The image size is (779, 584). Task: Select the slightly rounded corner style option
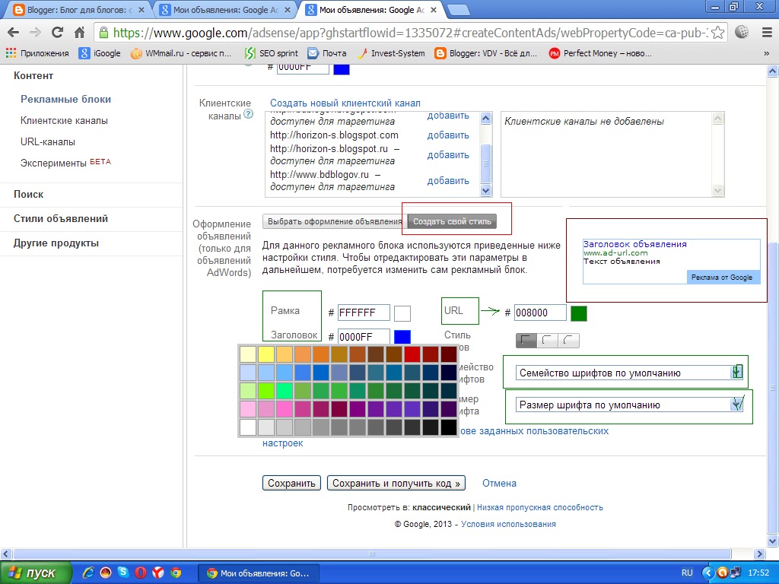pos(548,340)
